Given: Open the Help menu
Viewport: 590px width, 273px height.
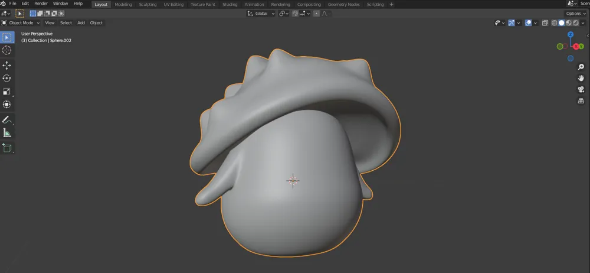Looking at the screenshot, I should (x=78, y=4).
